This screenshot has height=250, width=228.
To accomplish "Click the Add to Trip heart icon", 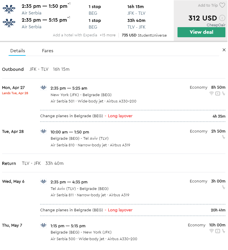I will [222, 5].
